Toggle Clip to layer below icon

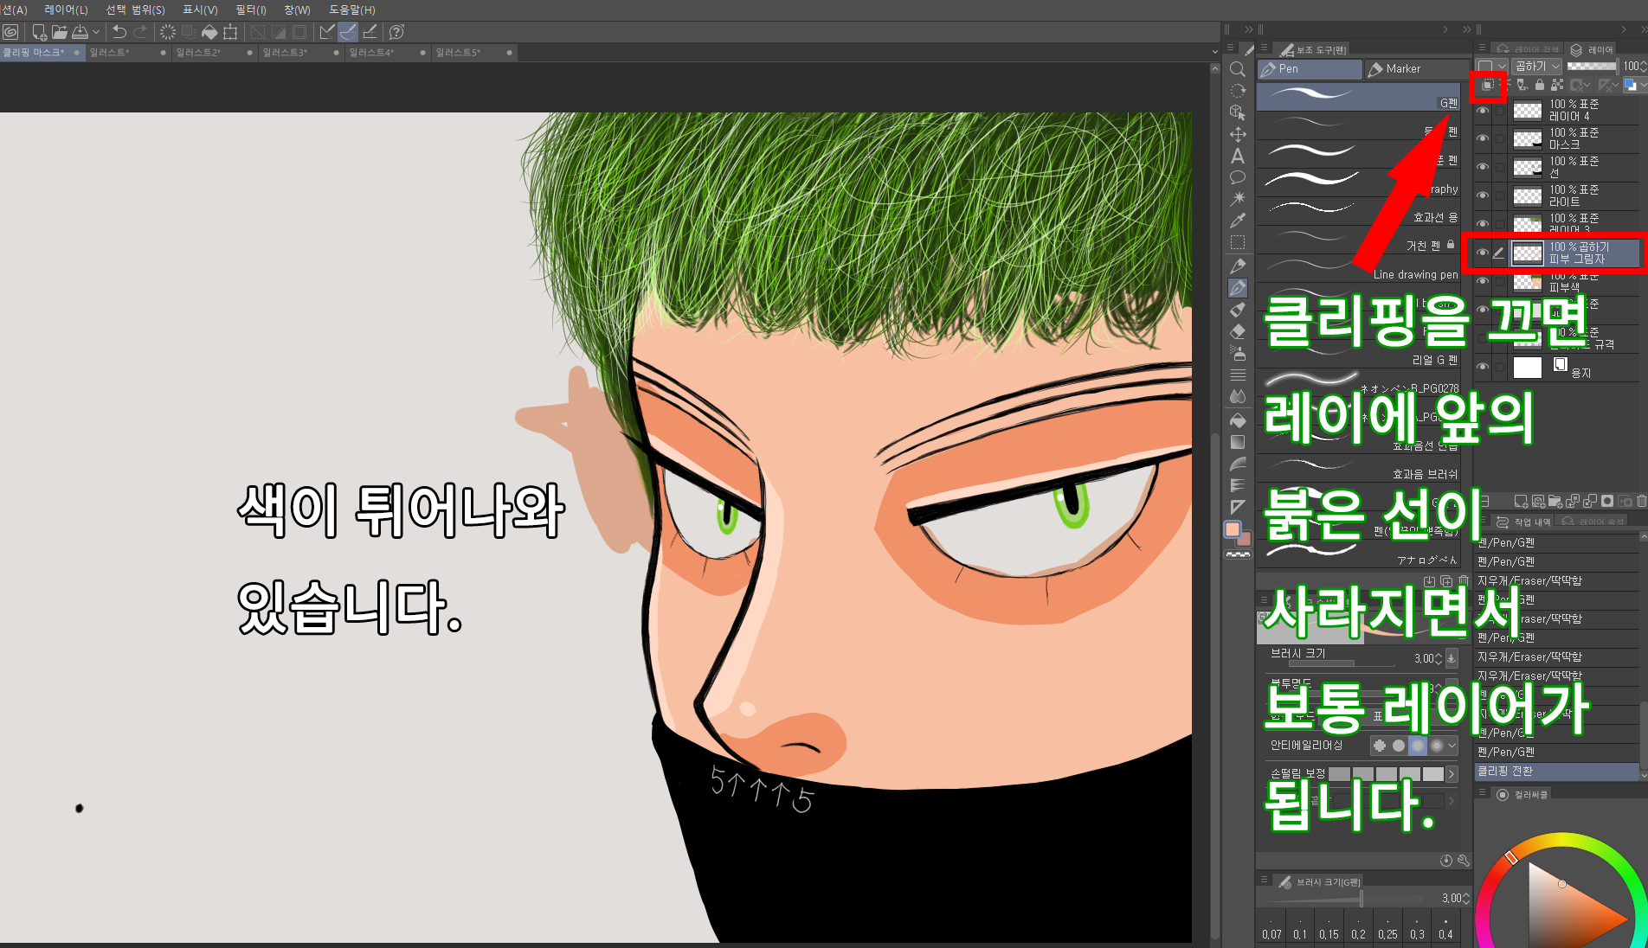click(x=1488, y=85)
